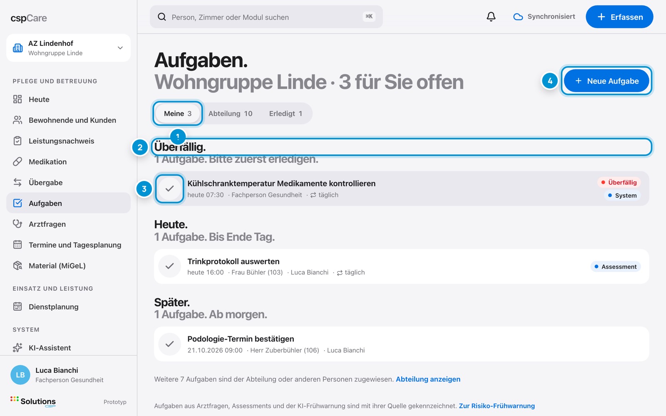Click '21.10.2026 09:00' due date
Screen dimensions: 666x416
215,350
